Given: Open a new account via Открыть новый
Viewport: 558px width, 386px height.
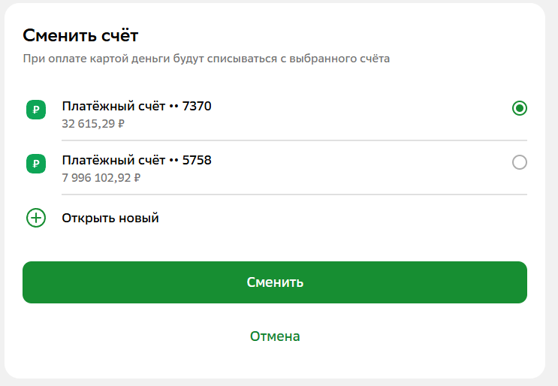Looking at the screenshot, I should (x=110, y=218).
